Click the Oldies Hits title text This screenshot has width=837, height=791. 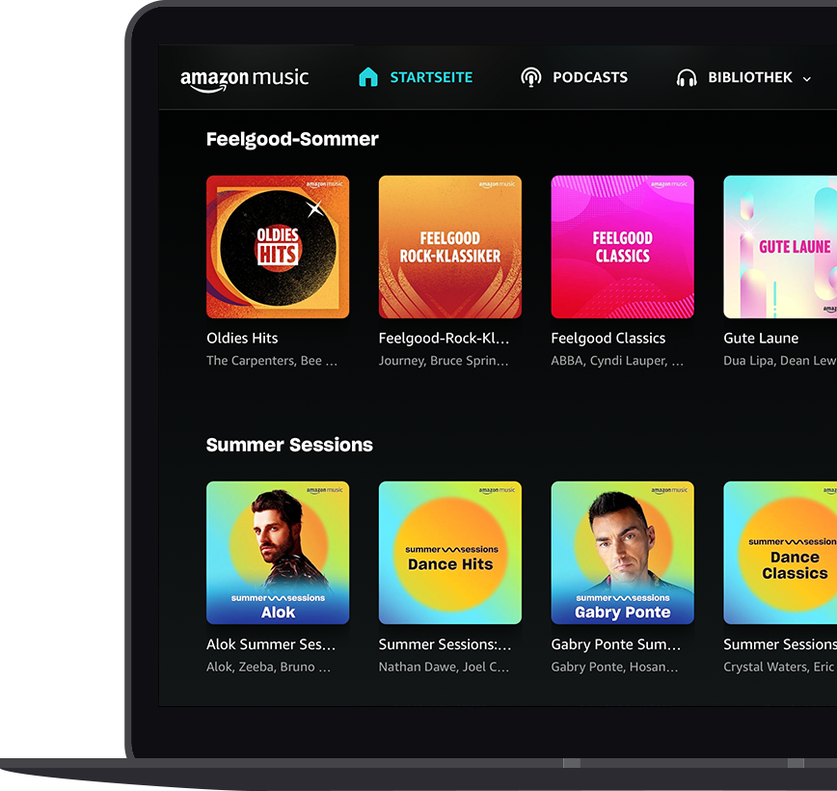point(242,338)
